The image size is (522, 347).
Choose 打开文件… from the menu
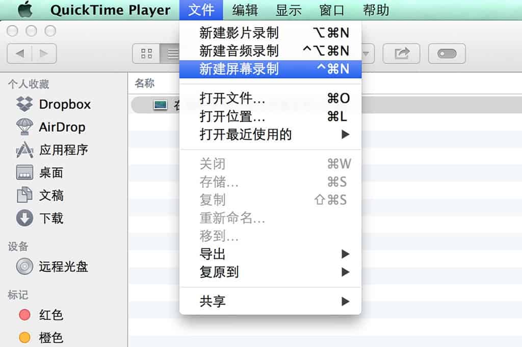point(270,98)
